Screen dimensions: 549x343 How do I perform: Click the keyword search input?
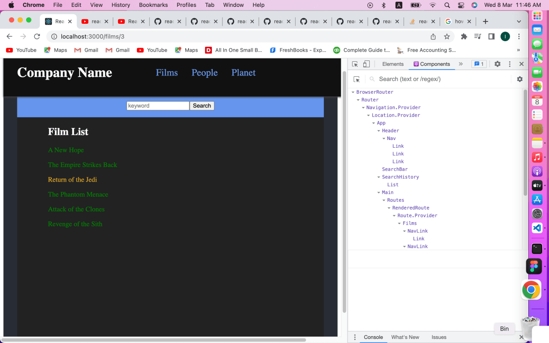(x=158, y=106)
